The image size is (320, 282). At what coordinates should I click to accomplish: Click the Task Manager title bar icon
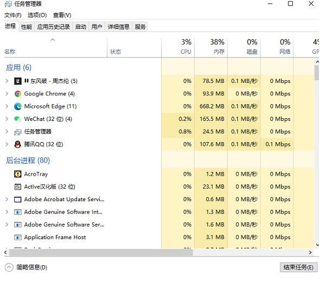[x=8, y=4]
